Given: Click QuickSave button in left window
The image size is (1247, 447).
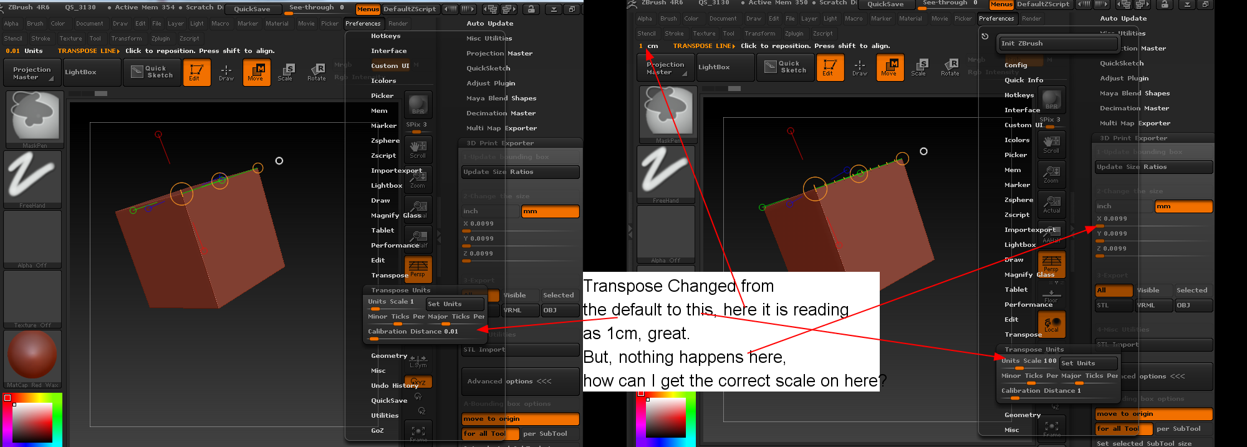Looking at the screenshot, I should (x=252, y=9).
